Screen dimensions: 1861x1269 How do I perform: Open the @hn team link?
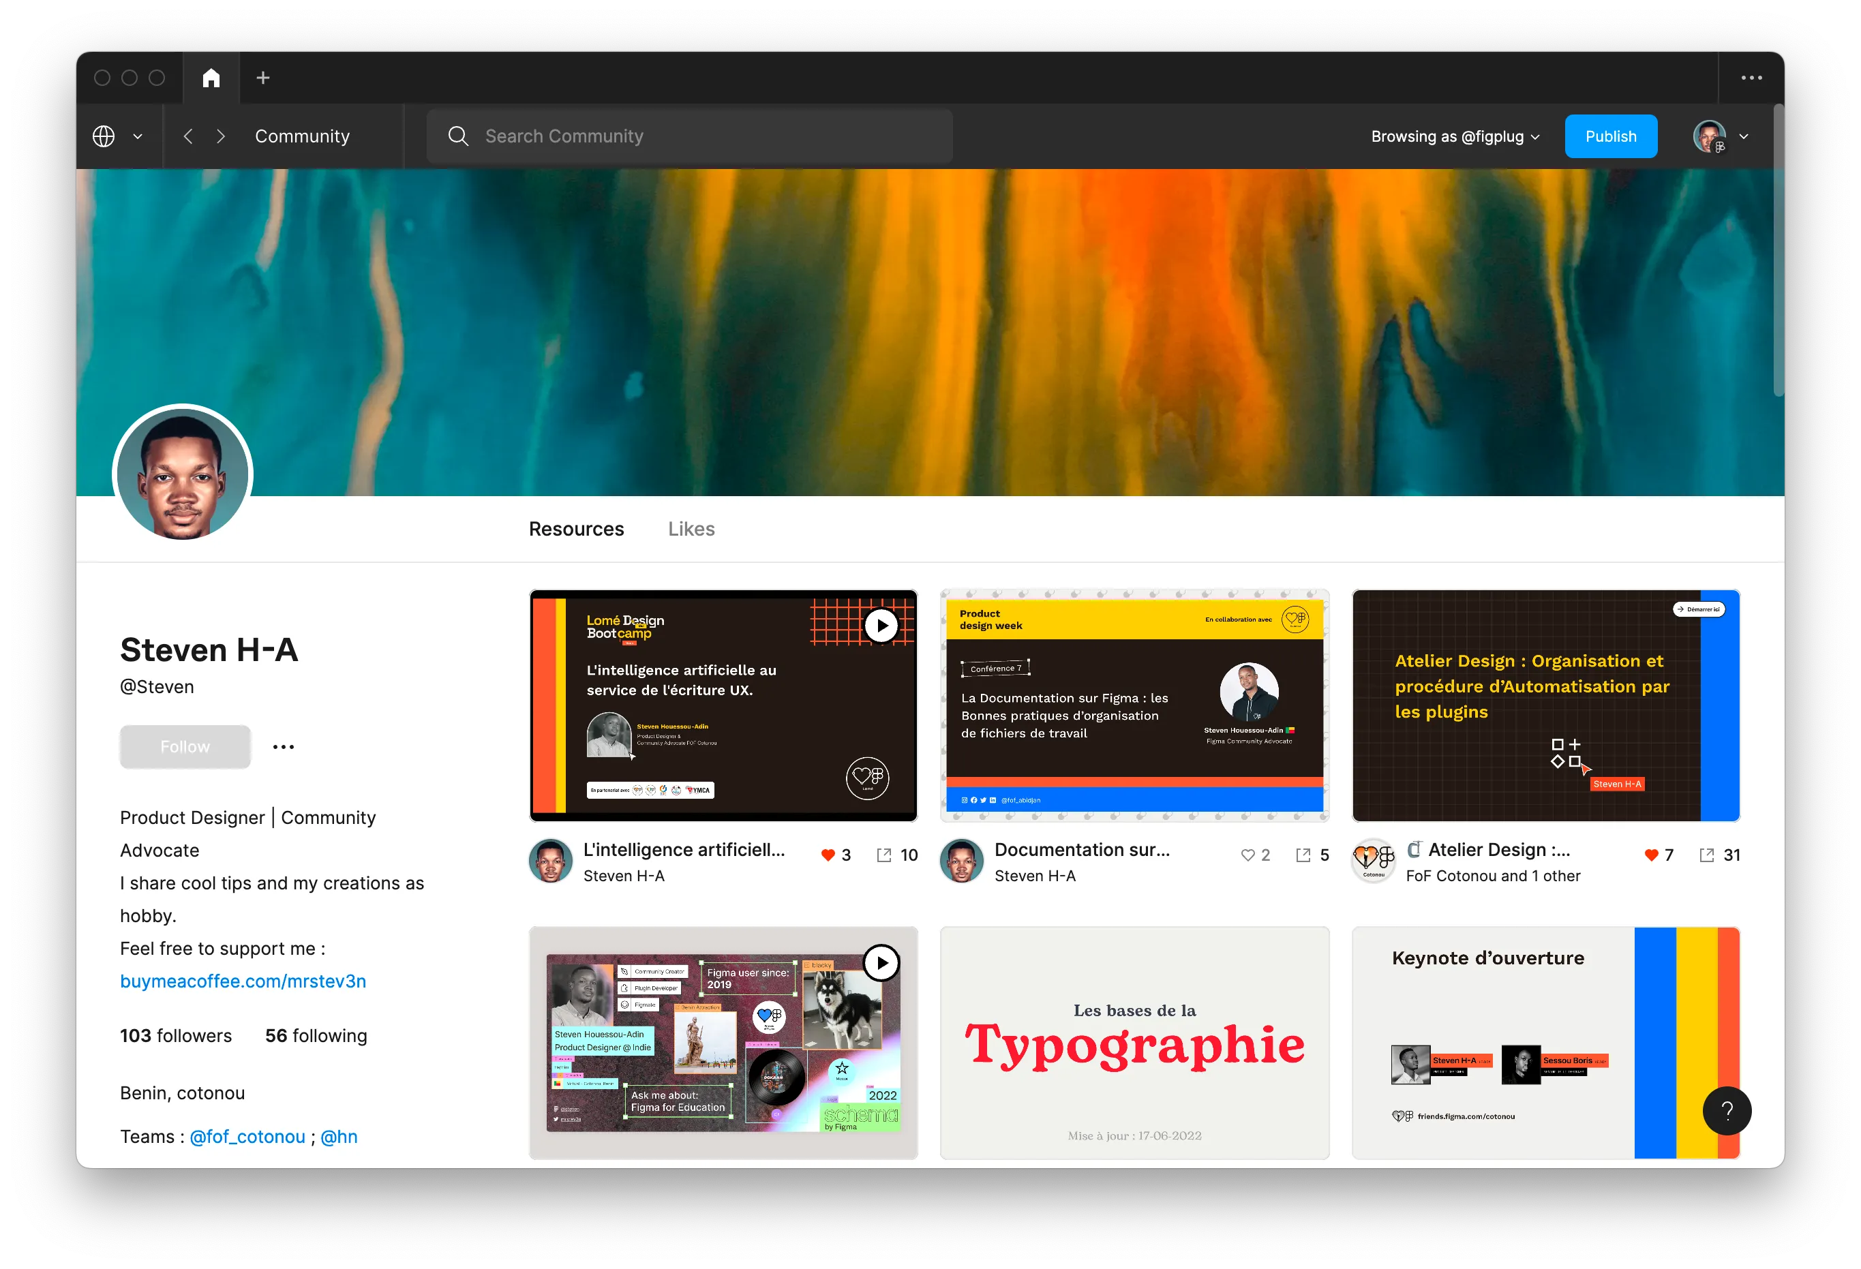(339, 1137)
